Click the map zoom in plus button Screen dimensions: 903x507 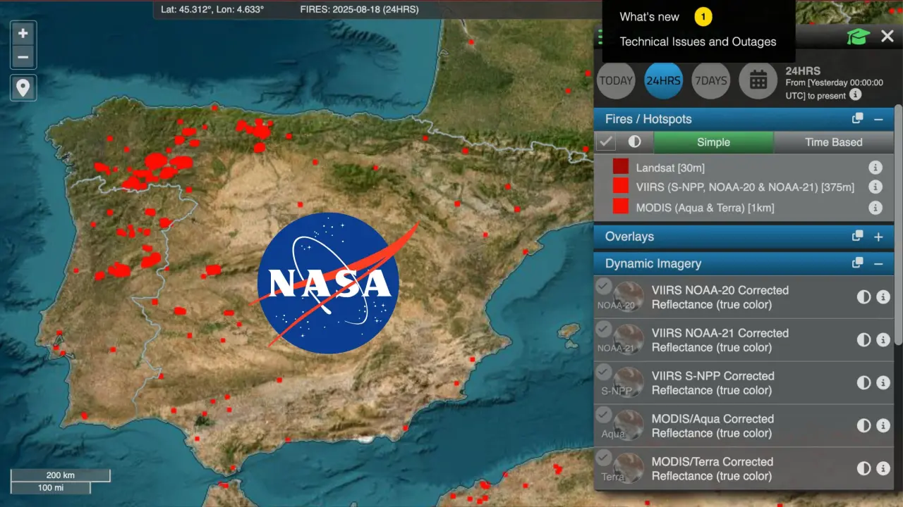tap(23, 33)
